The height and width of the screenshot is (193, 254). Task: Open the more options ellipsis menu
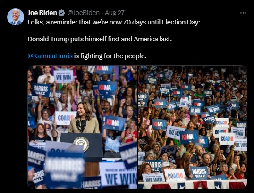pos(243,13)
